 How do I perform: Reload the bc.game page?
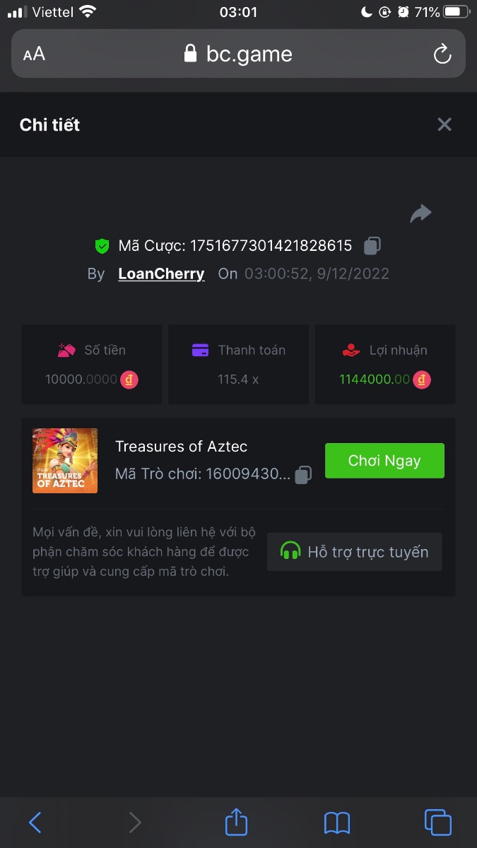point(442,54)
